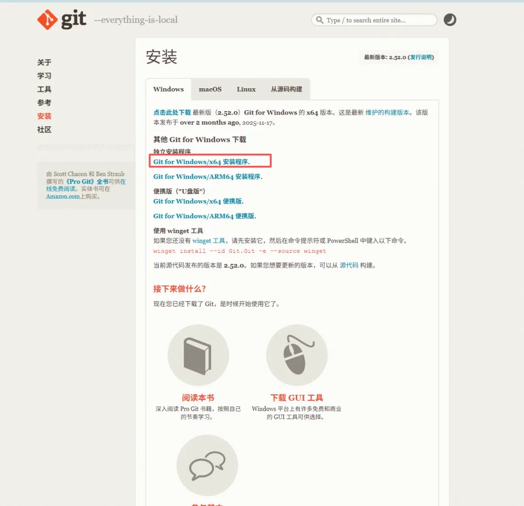This screenshot has width=524, height=506.
Task: Click the 使用 winget 工具 heading
Action: 178,231
